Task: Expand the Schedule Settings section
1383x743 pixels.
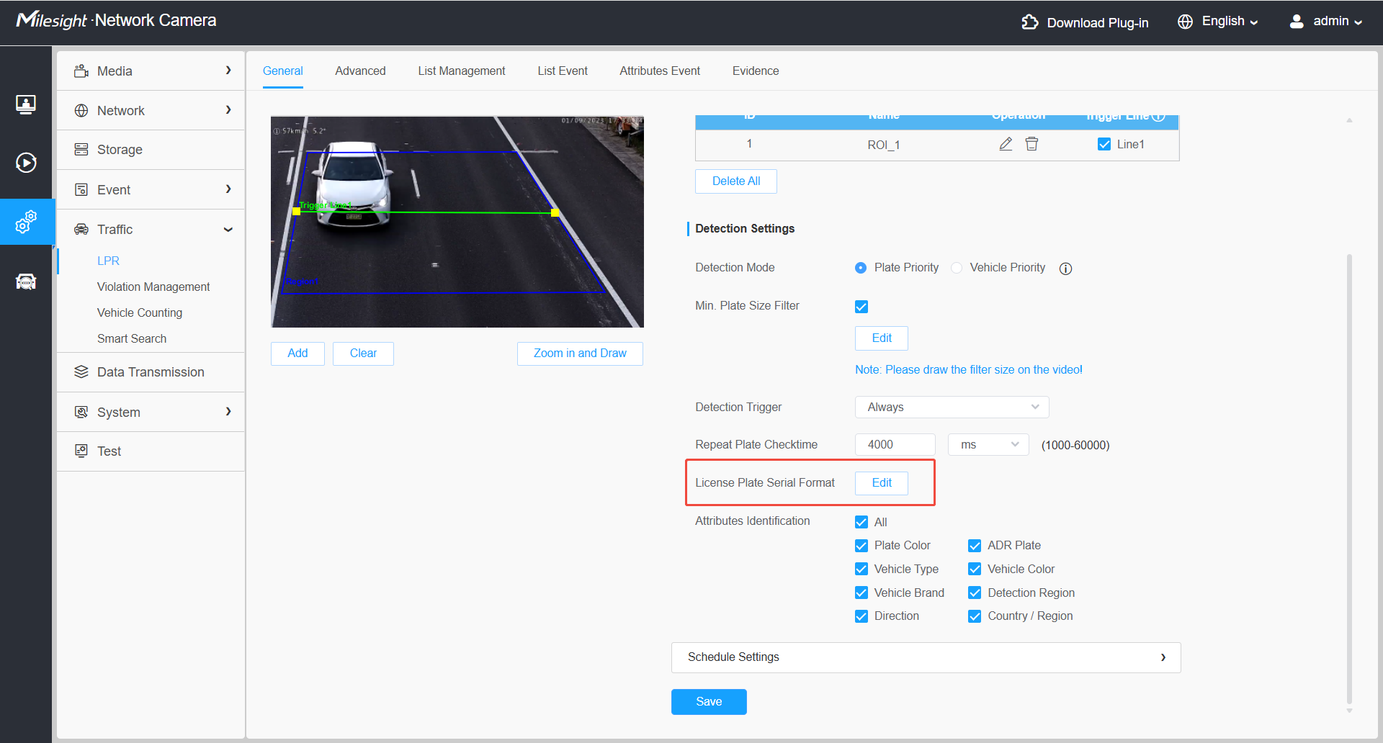Action: [x=926, y=657]
